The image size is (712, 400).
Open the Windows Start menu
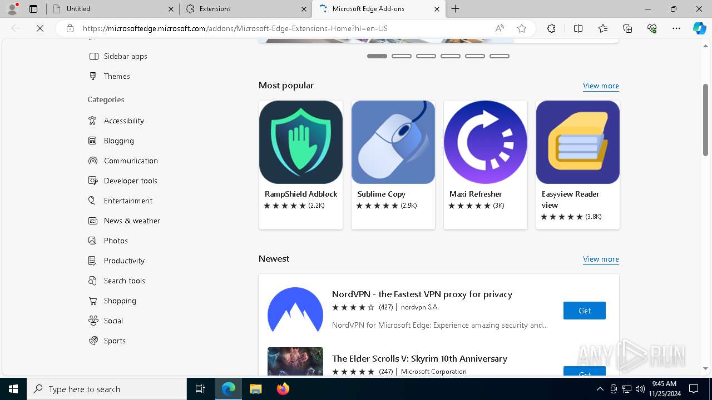(13, 389)
